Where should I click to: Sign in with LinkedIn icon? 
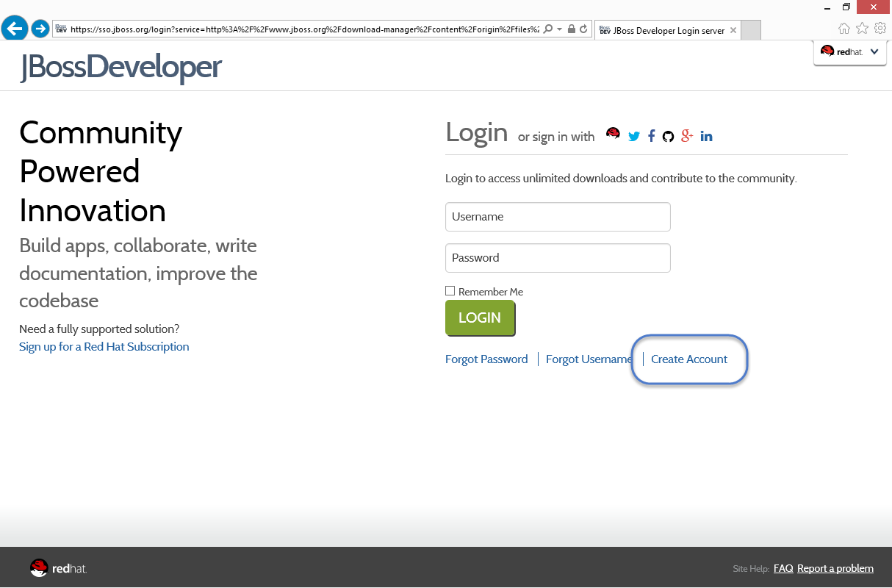pos(706,136)
